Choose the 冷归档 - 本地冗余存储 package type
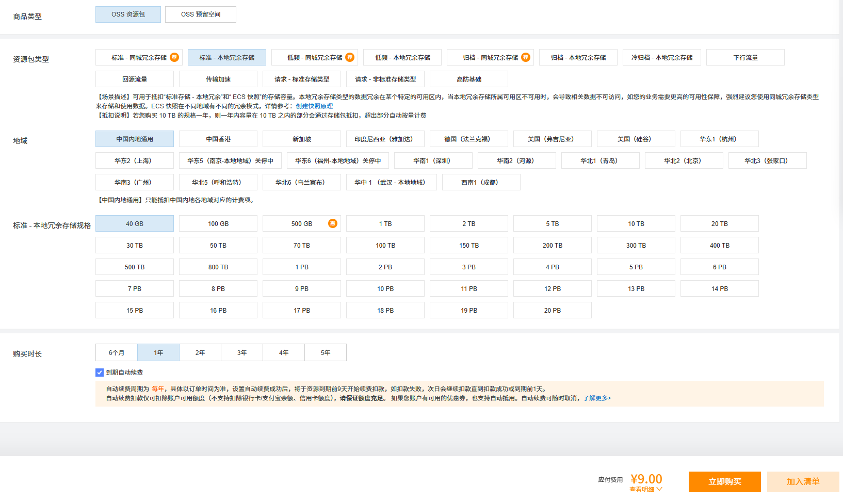The height and width of the screenshot is (501, 843). 662,58
